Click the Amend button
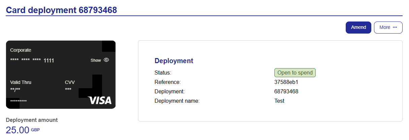The height and width of the screenshot is (140, 409). (359, 28)
